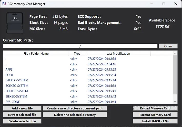The height and width of the screenshot is (127, 182).
Task: Delete the selected directory
Action: [75, 115]
